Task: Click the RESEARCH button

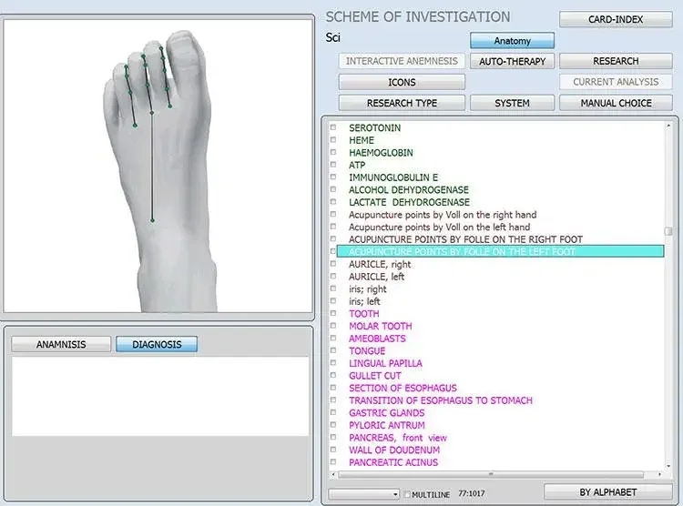Action: coord(615,61)
